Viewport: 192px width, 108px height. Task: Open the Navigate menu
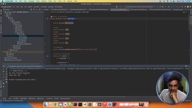(x=31, y=1)
